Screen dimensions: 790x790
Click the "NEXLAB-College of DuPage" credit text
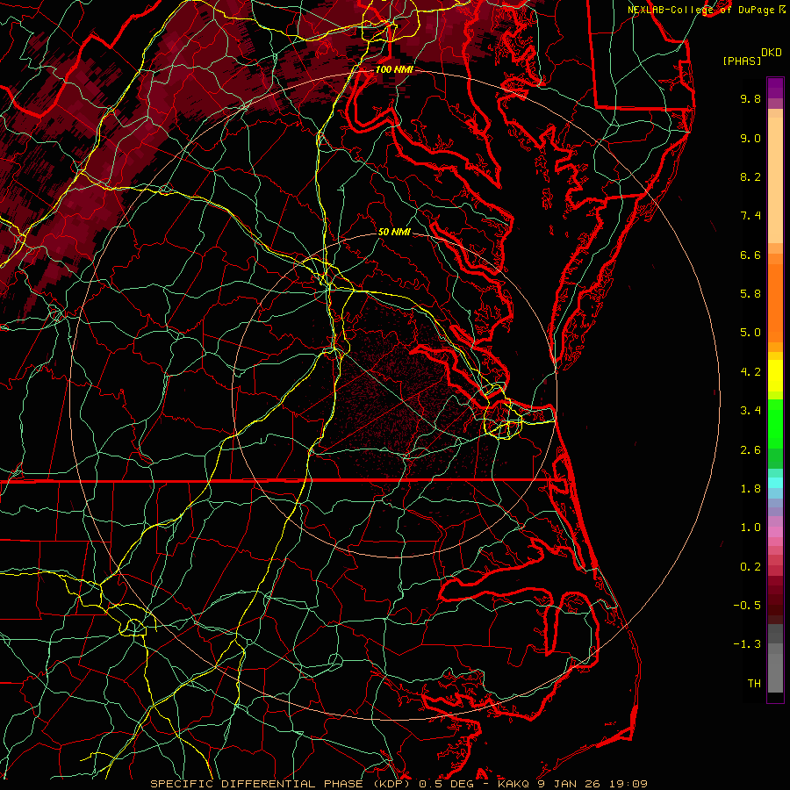(700, 10)
